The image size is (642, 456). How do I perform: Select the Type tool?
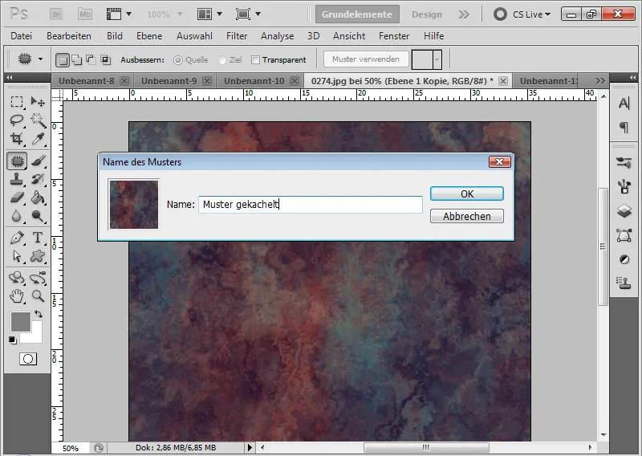[x=38, y=238]
